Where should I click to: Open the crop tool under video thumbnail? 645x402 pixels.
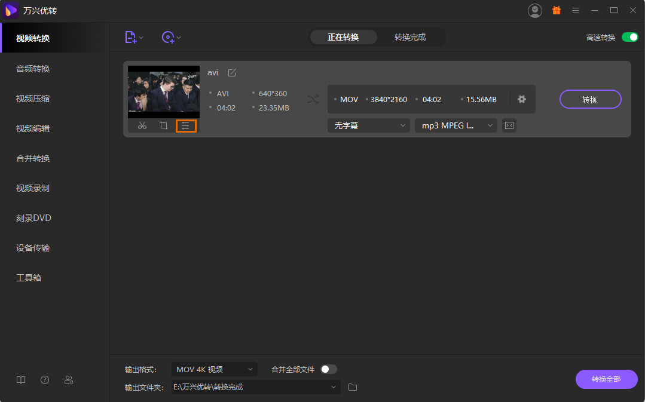tap(163, 125)
